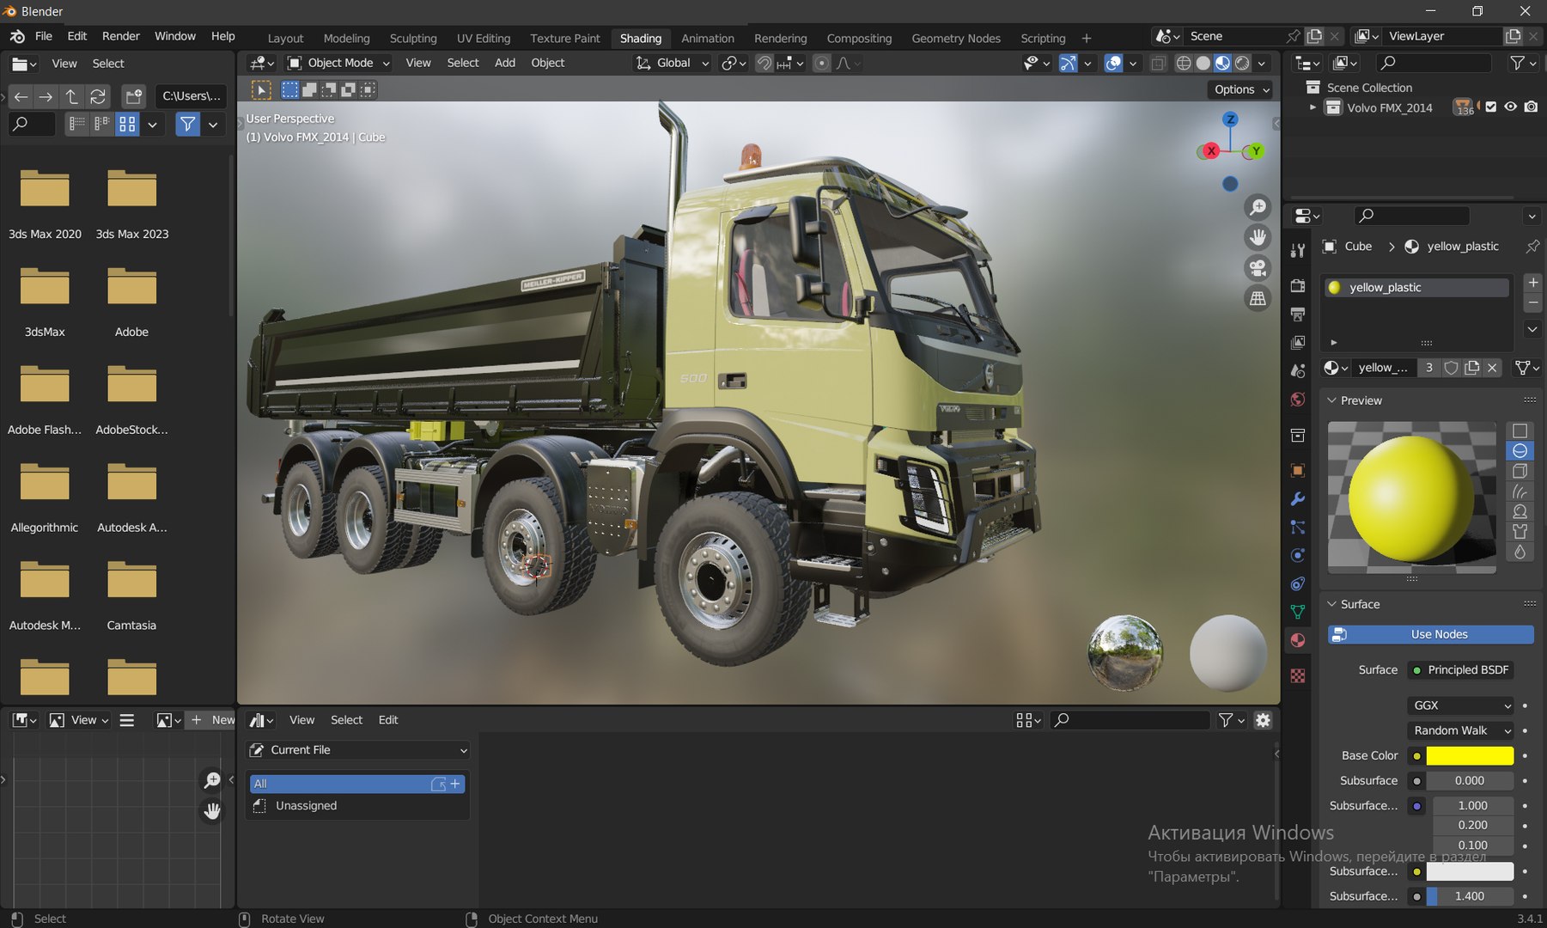
Task: Open the Render properties tab
Action: [1298, 285]
